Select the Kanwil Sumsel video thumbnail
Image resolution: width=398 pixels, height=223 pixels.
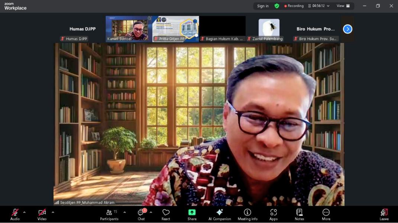click(x=129, y=29)
